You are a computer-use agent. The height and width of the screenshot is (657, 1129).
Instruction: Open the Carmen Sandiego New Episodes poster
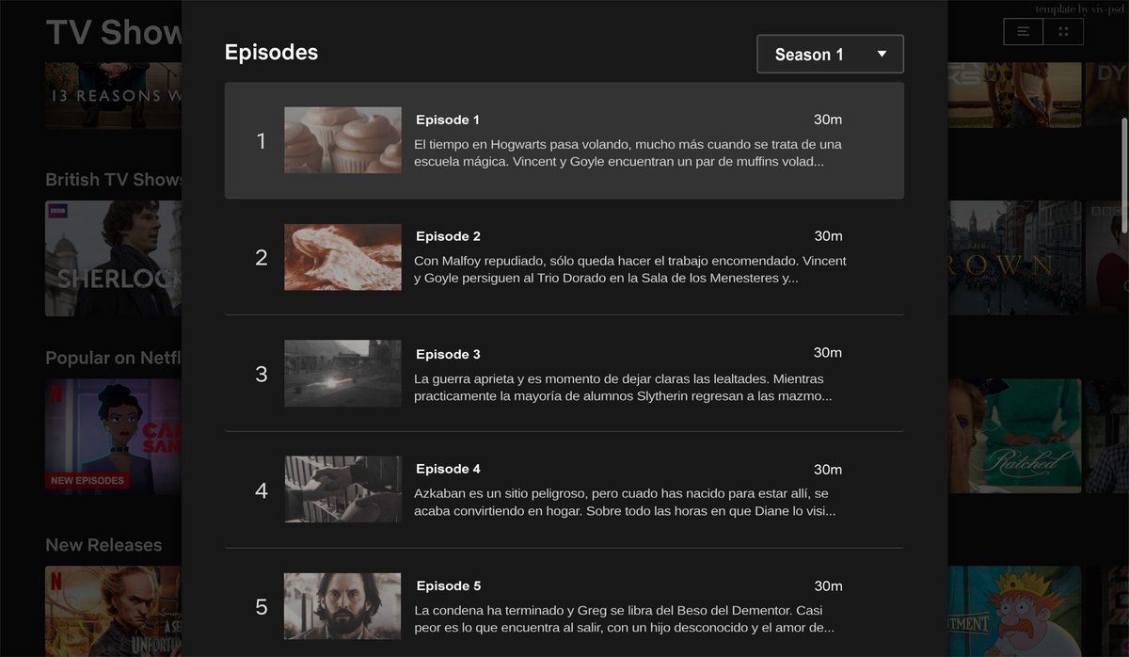tap(113, 437)
